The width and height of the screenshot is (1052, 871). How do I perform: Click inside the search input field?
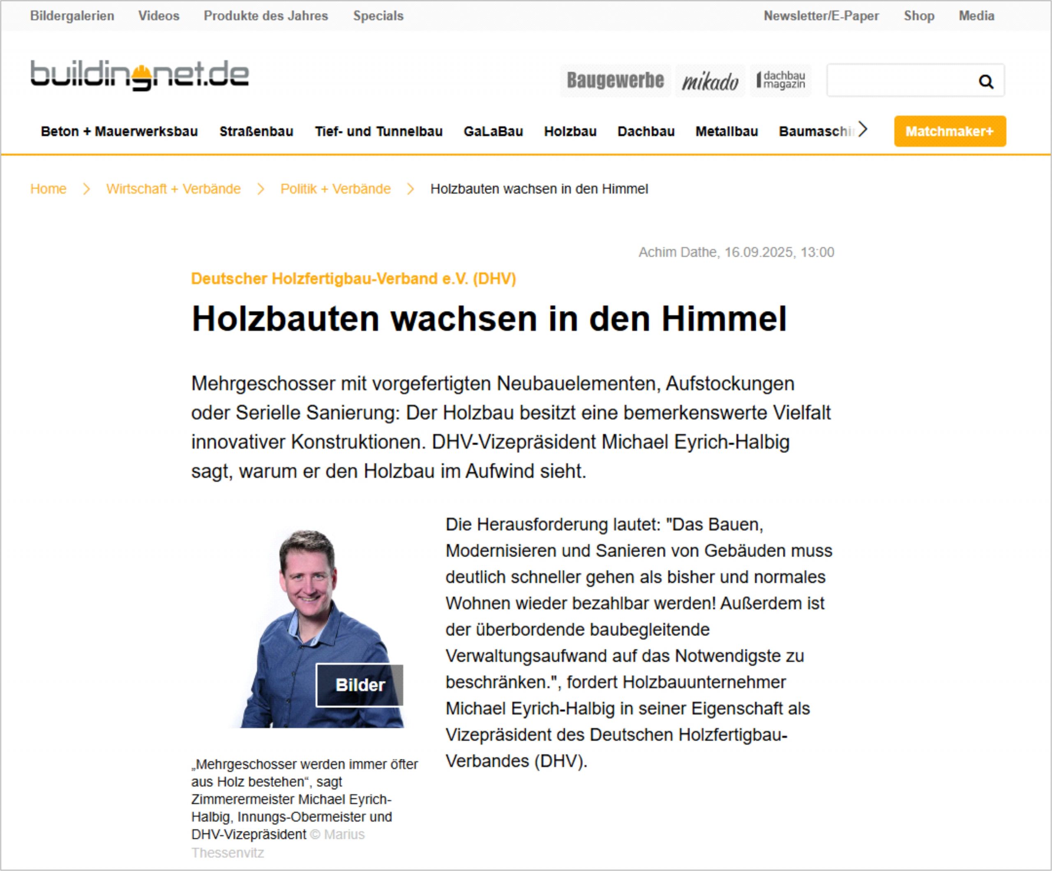[899, 80]
